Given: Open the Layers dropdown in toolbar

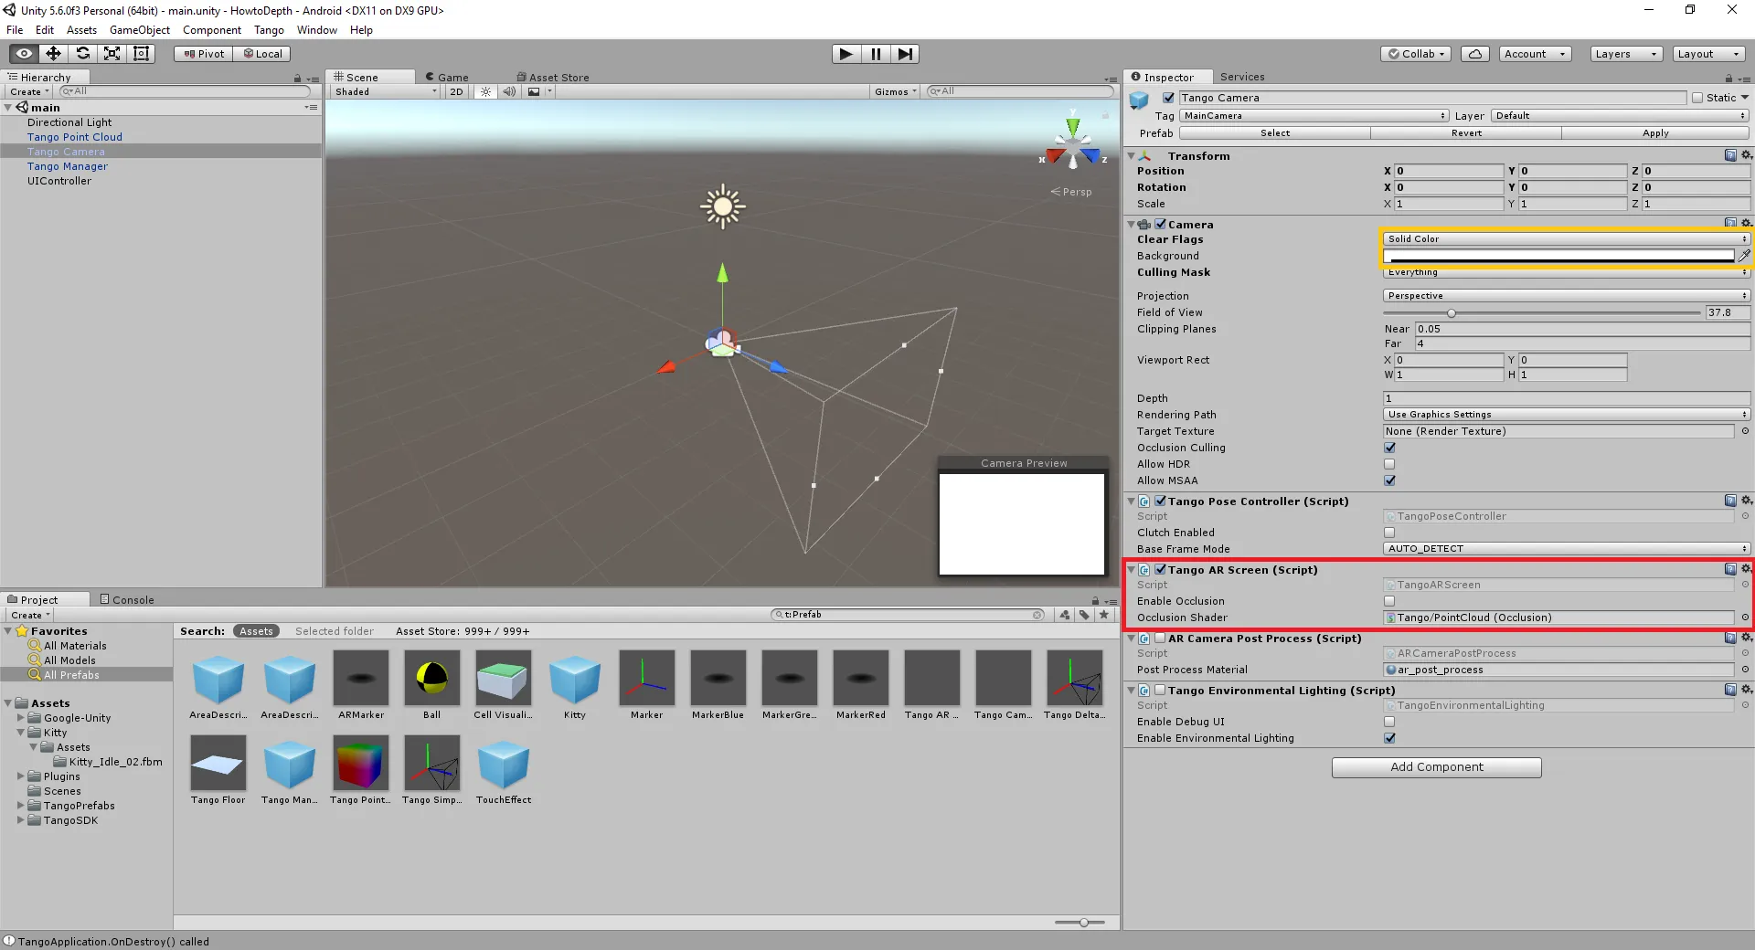Looking at the screenshot, I should click(x=1625, y=54).
